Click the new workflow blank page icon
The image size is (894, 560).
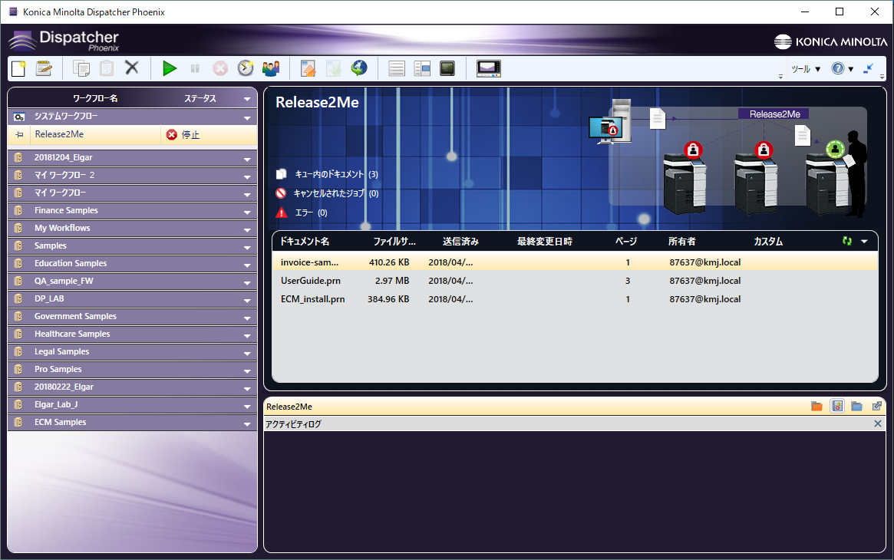(x=18, y=68)
